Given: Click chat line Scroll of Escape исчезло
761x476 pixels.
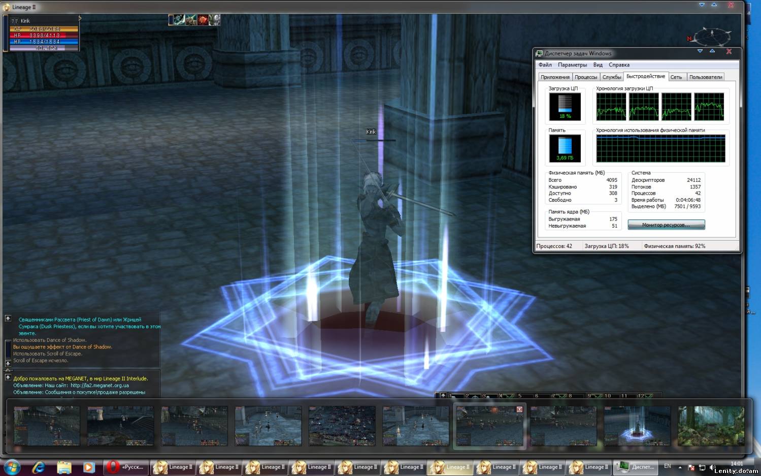Looking at the screenshot, I should click(41, 361).
